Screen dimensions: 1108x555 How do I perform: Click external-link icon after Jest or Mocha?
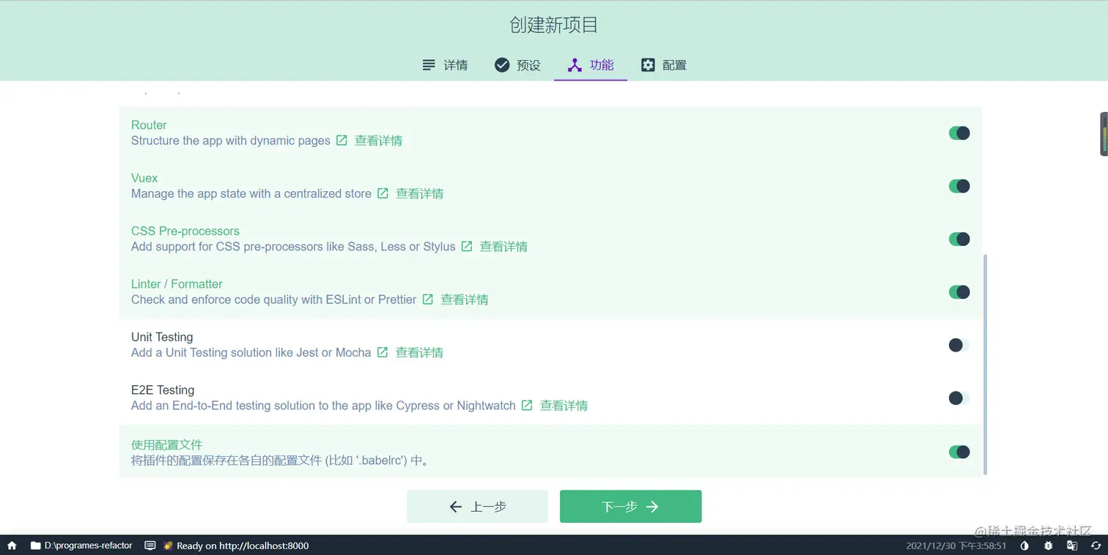383,352
